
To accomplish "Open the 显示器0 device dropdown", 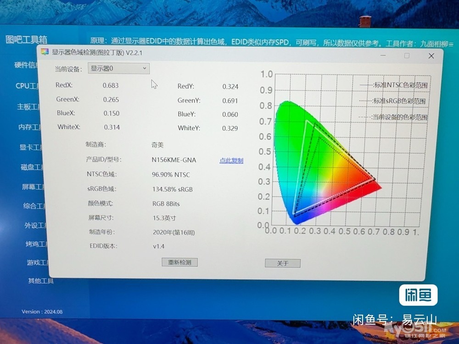I will click(x=118, y=68).
